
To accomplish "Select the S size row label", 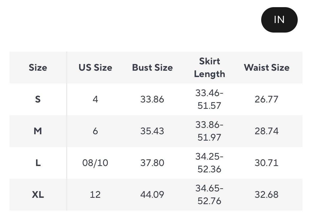I will coord(38,99).
